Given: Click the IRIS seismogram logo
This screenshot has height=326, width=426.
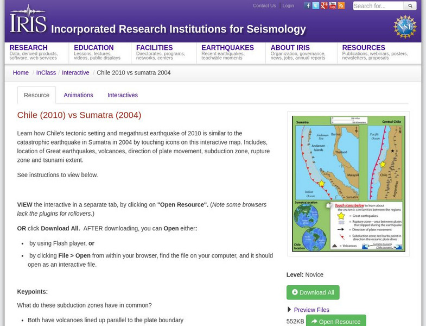Looking at the screenshot, I should (x=28, y=19).
